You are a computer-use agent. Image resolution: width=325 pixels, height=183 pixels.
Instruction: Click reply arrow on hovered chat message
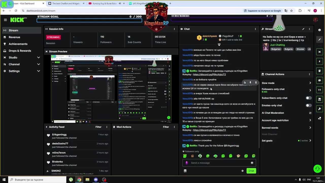click(245, 83)
